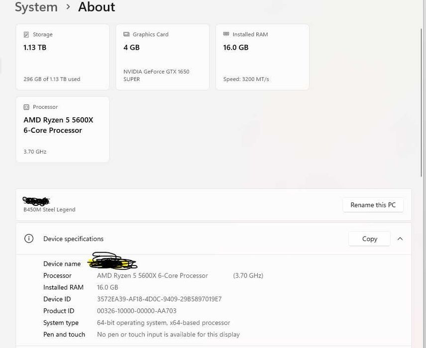
Task: Select the Installed RAM '16.0 GB' specification value
Action: click(107, 287)
